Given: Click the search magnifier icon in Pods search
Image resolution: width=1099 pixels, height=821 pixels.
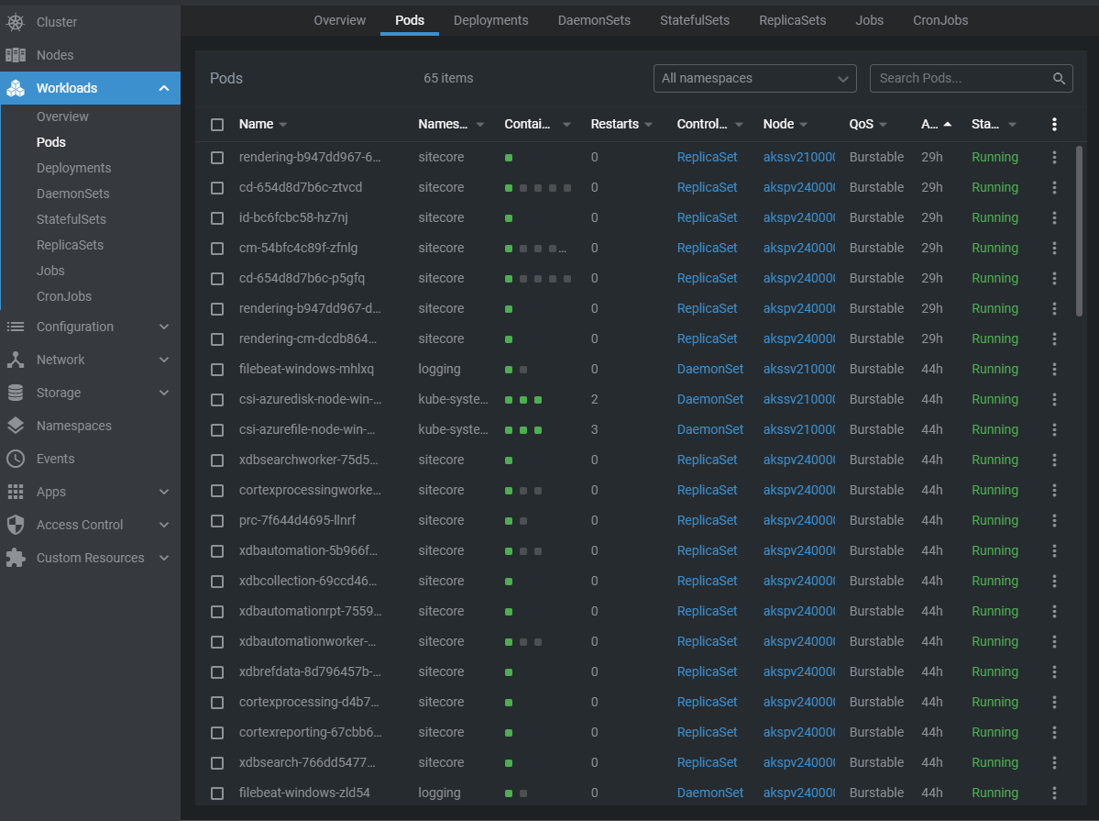Looking at the screenshot, I should 1059,79.
